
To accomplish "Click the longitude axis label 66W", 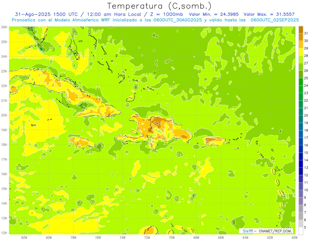I will [221, 237].
